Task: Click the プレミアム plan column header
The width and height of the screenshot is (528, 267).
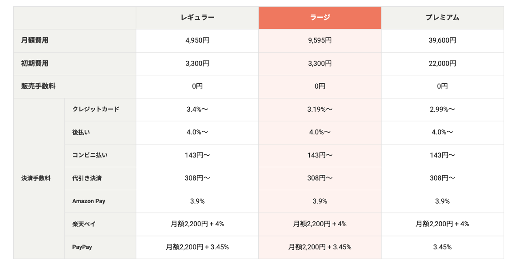Action: click(442, 18)
